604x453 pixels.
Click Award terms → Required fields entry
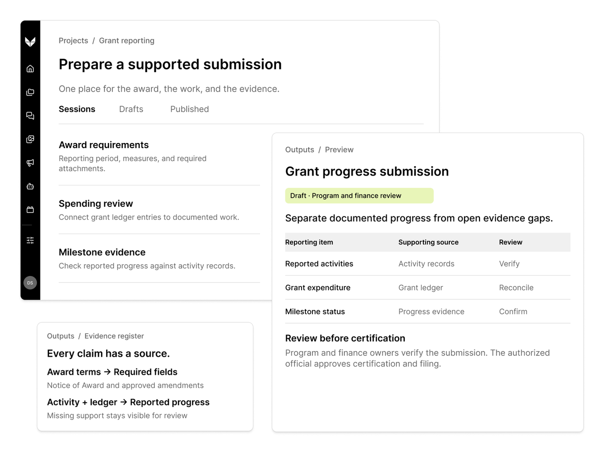coord(112,372)
